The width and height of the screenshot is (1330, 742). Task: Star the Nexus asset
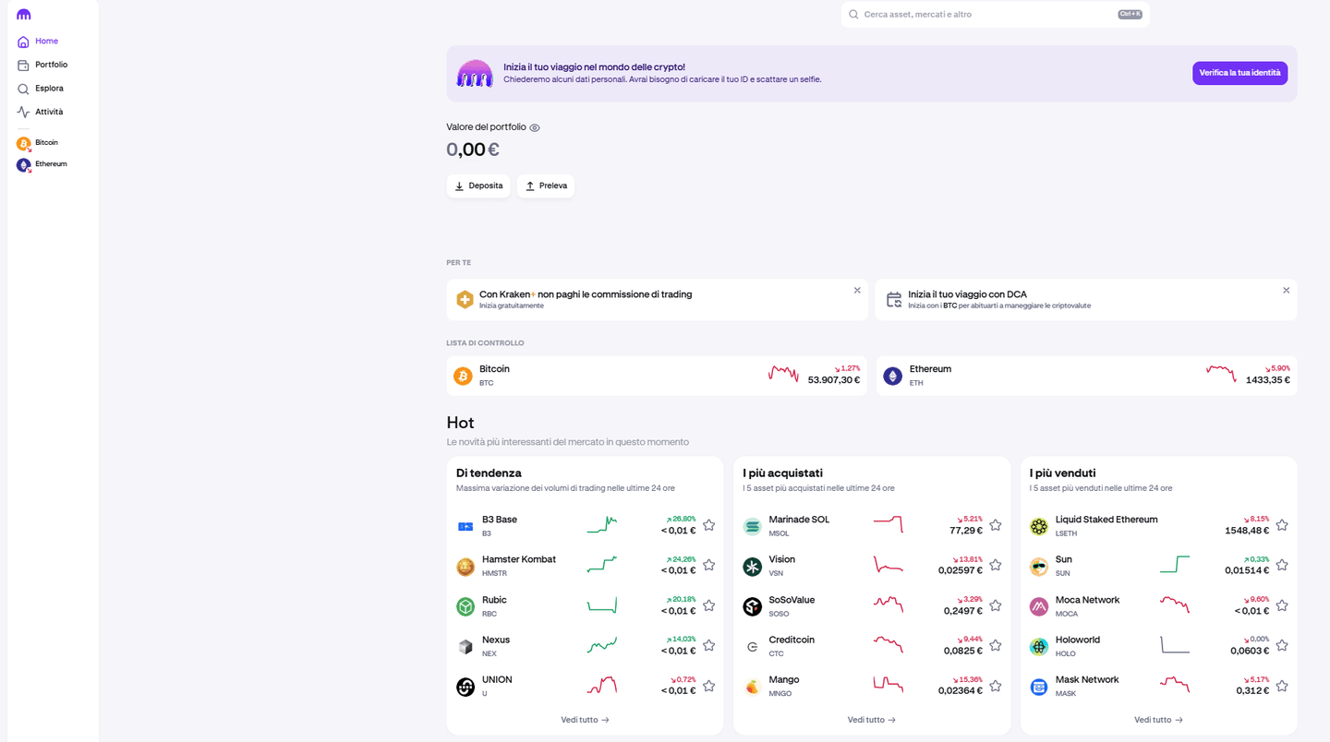point(708,645)
